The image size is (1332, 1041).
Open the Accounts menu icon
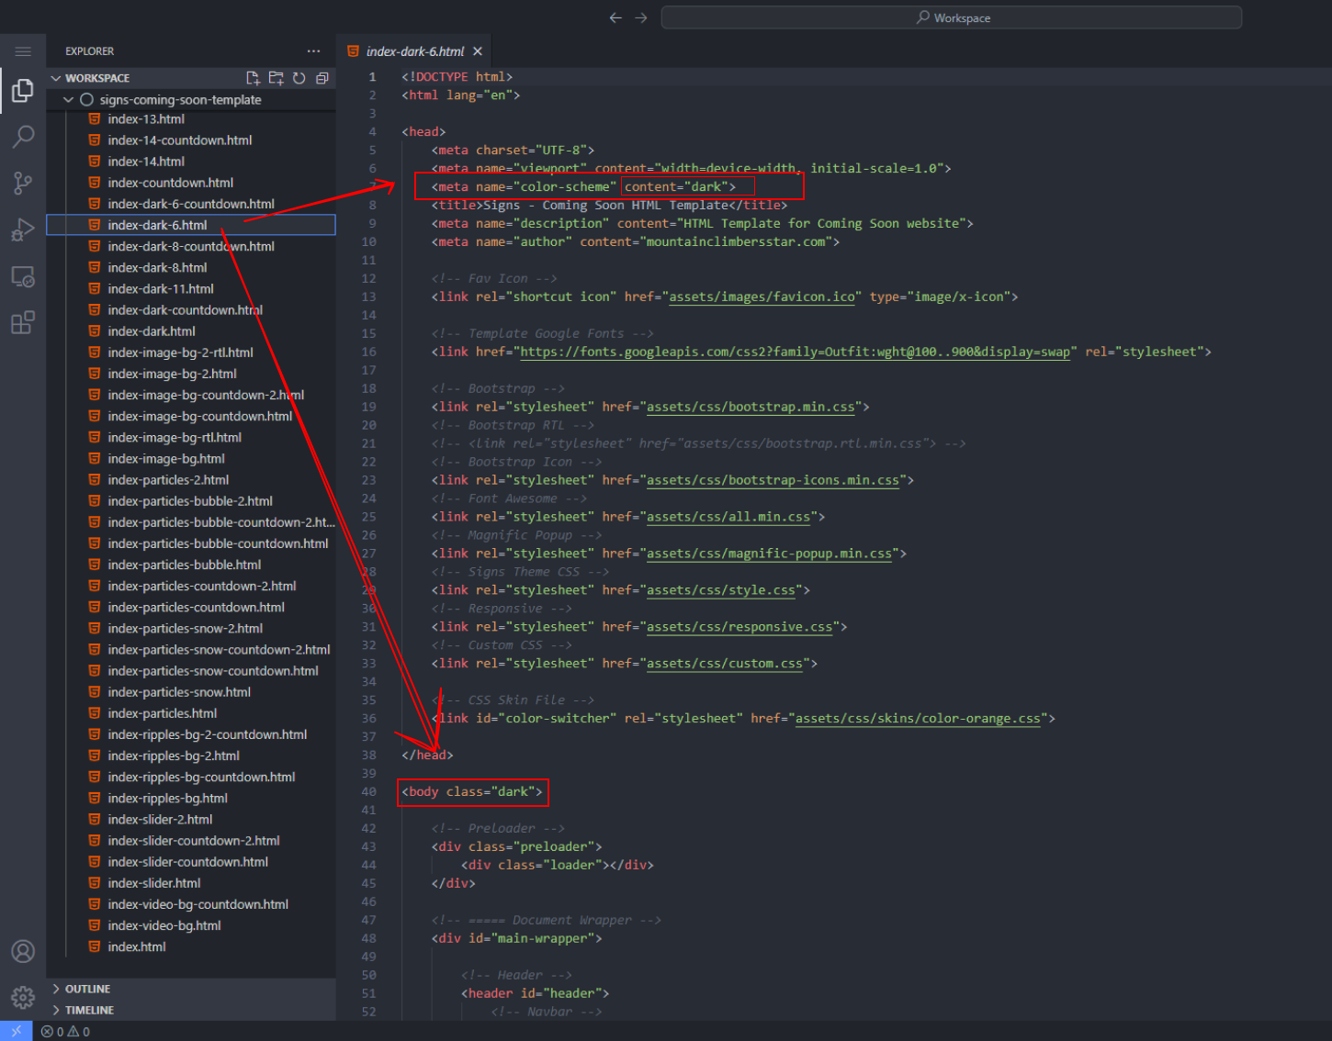[x=23, y=951]
